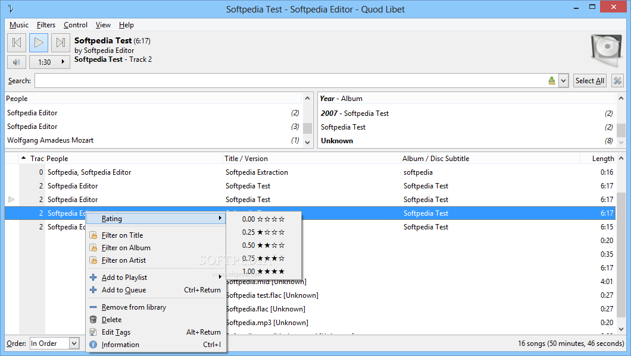631x356 pixels.
Task: Select the softpedia album cell
Action: [418, 172]
